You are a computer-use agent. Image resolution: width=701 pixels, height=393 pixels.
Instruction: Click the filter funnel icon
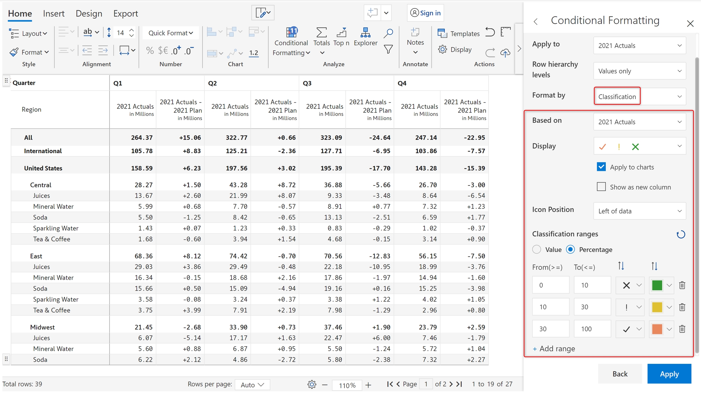[x=388, y=49]
